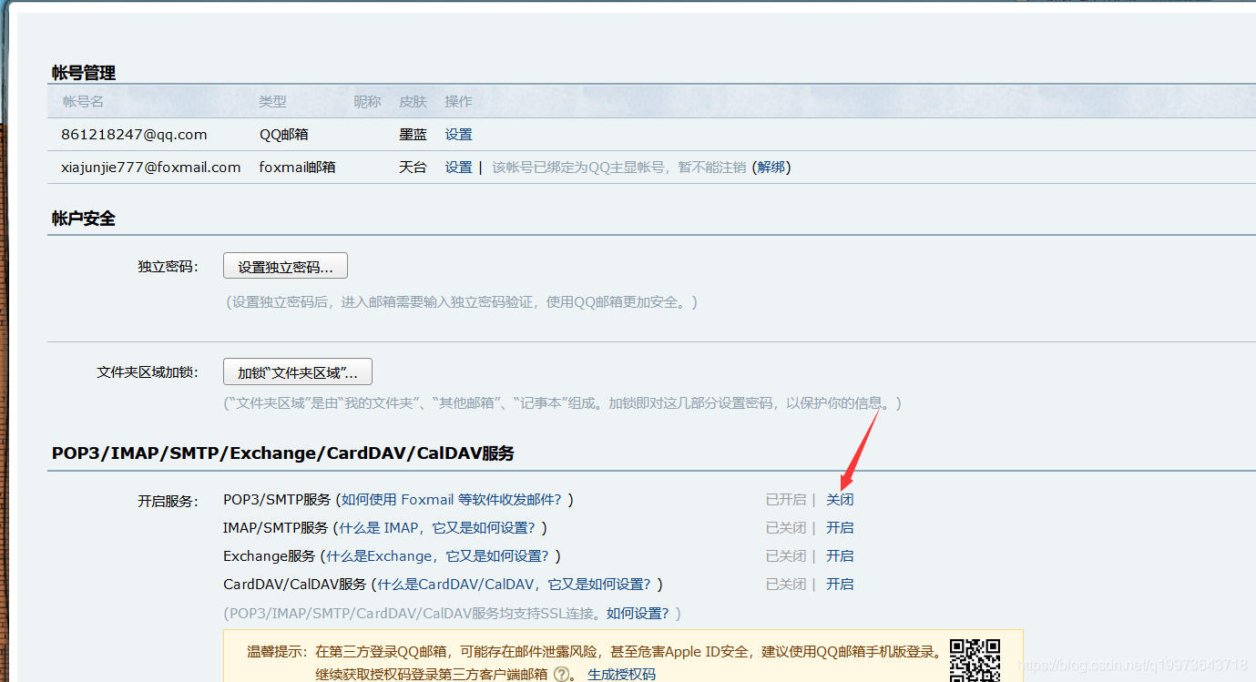Click the 操作 column header
This screenshot has width=1256, height=682.
tap(458, 102)
